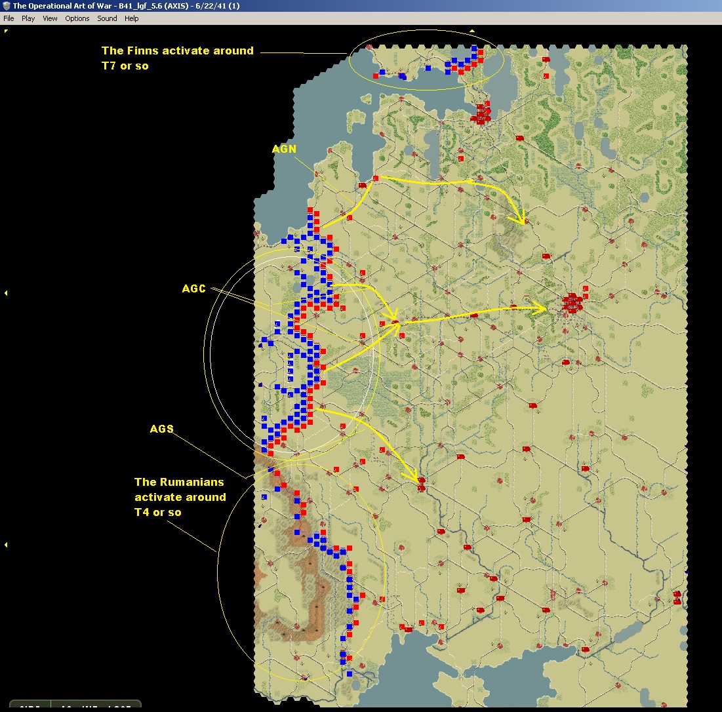
Task: Click the top-left corner diagonal scroll arrow
Action: (x=6, y=31)
